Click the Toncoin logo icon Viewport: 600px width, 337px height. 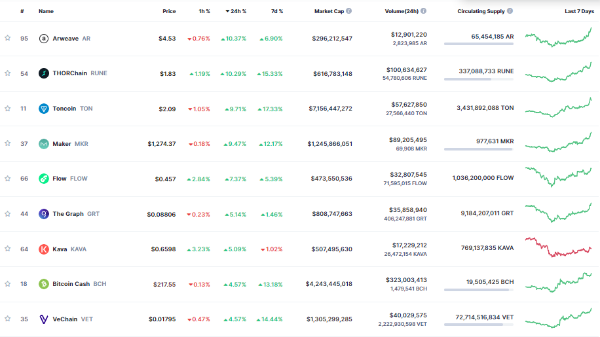tap(44, 109)
